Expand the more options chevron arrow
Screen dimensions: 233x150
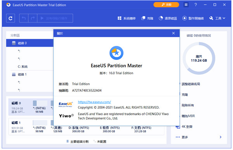point(221,137)
